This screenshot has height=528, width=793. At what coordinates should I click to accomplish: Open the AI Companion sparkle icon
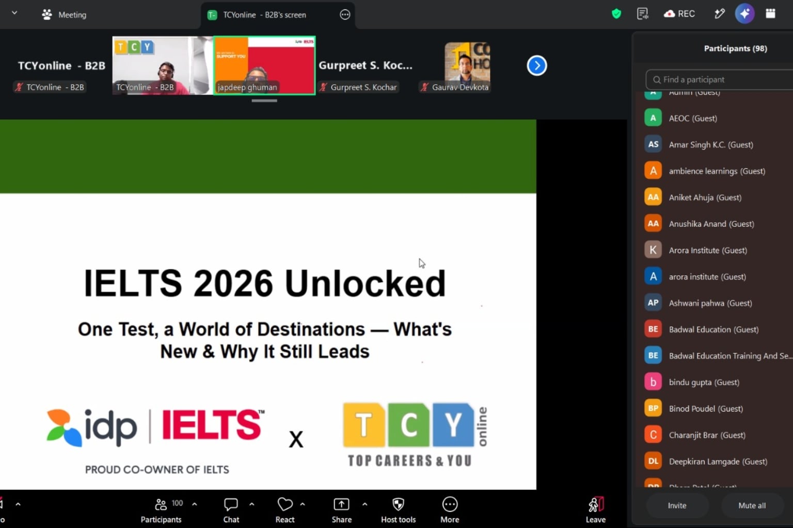744,13
